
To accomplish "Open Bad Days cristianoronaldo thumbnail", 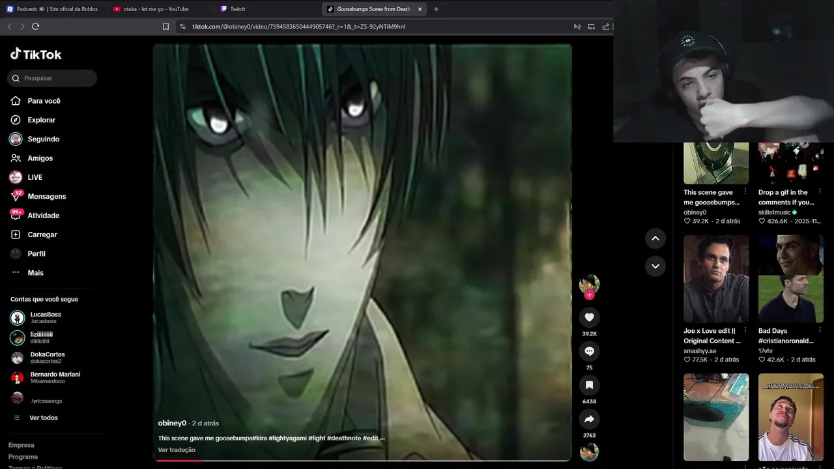I will [790, 279].
